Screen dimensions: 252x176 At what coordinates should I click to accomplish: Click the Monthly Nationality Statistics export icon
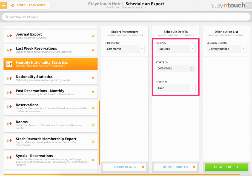(x=9, y=64)
